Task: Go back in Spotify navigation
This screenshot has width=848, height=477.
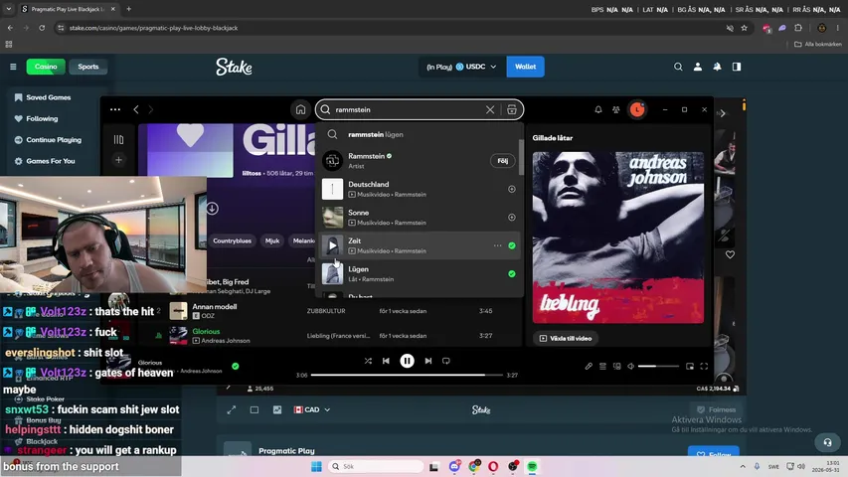Action: click(136, 109)
